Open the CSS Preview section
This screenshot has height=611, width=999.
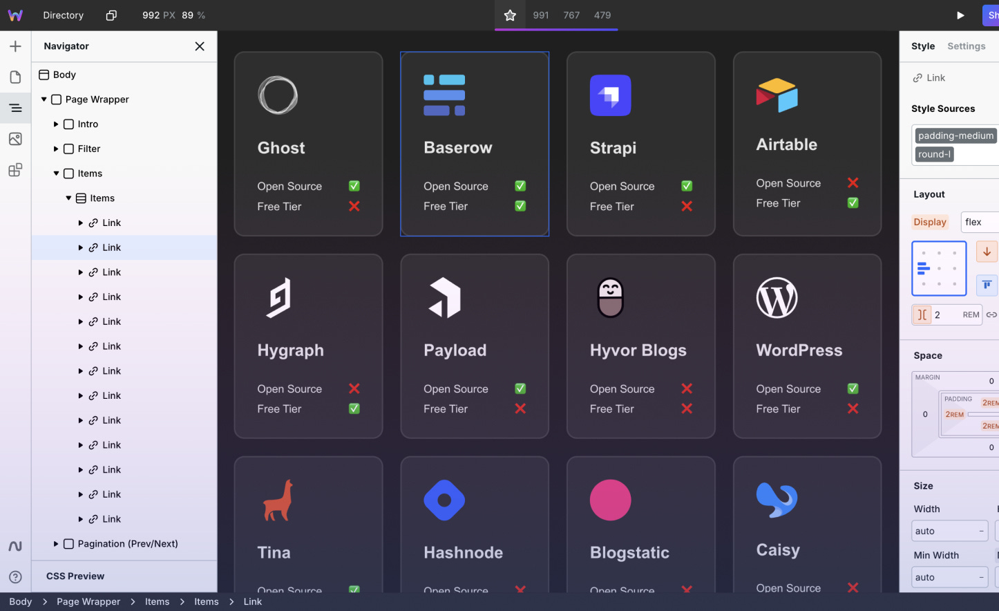(75, 576)
